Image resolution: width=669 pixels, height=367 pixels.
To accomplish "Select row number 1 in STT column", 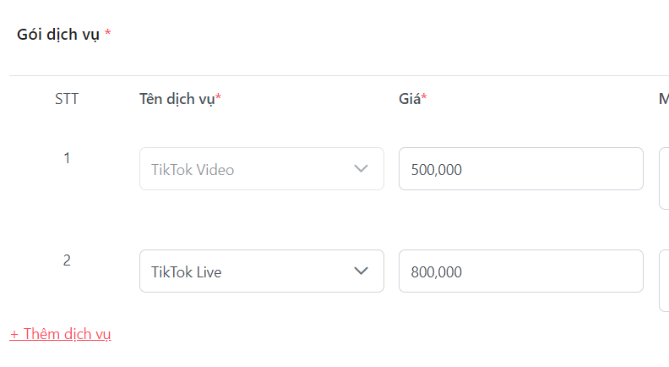I will [x=67, y=158].
